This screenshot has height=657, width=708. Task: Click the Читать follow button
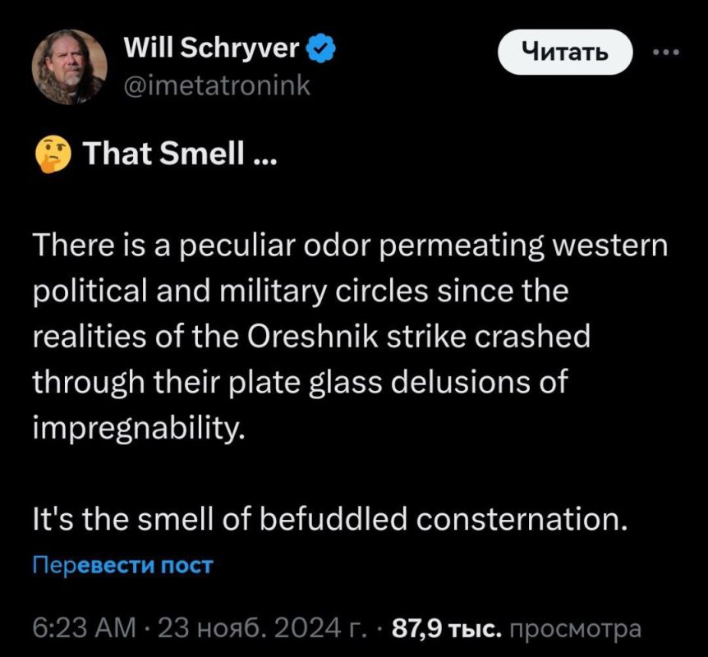coord(564,52)
